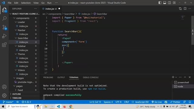The image size is (194, 109).
Task: Create a new terminal with plus icon
Action: pyautogui.click(x=173, y=77)
